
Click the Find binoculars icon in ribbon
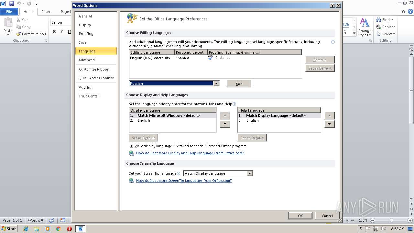pyautogui.click(x=378, y=20)
